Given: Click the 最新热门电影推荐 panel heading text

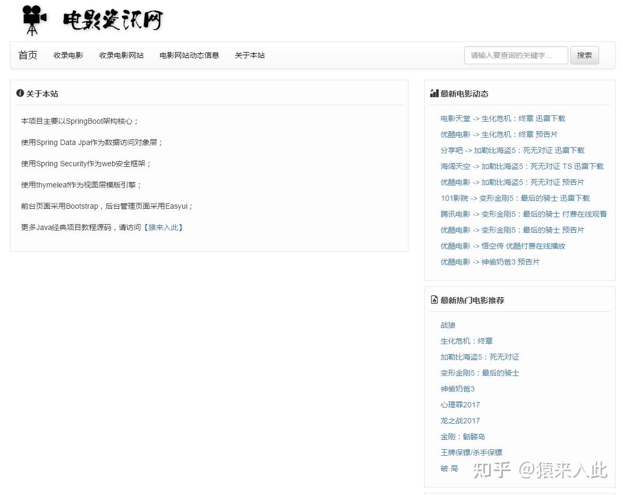Looking at the screenshot, I should pyautogui.click(x=472, y=300).
